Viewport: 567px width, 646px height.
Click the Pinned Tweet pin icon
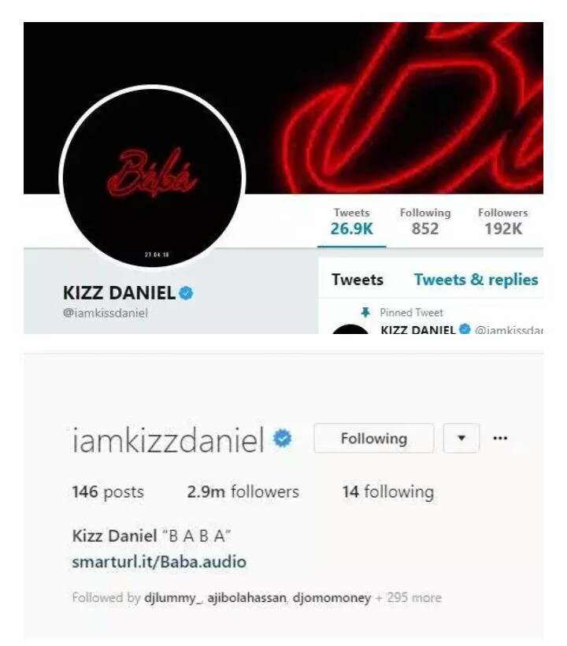pyautogui.click(x=365, y=313)
